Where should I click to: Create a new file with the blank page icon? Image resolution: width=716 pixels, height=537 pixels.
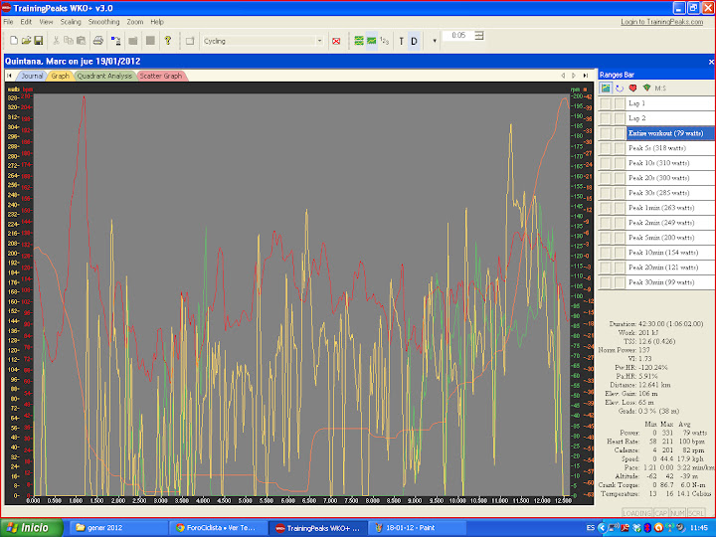(14, 41)
